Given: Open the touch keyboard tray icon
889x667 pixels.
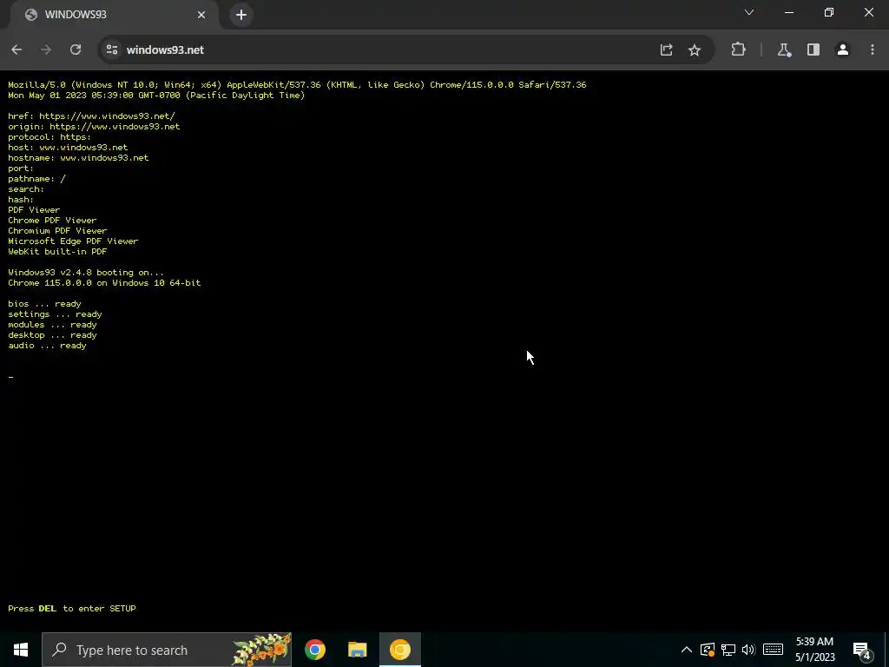Looking at the screenshot, I should pyautogui.click(x=773, y=650).
